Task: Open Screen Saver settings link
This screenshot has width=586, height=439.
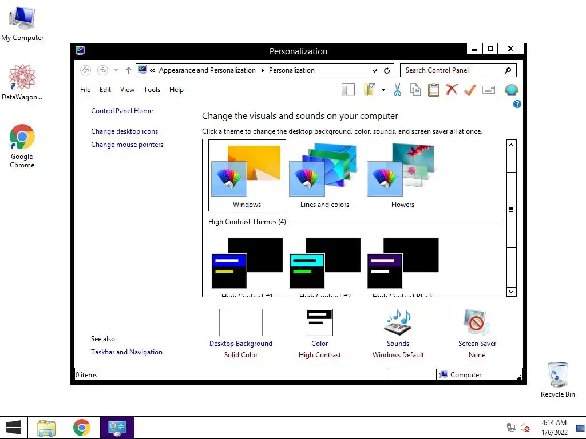Action: 477,344
